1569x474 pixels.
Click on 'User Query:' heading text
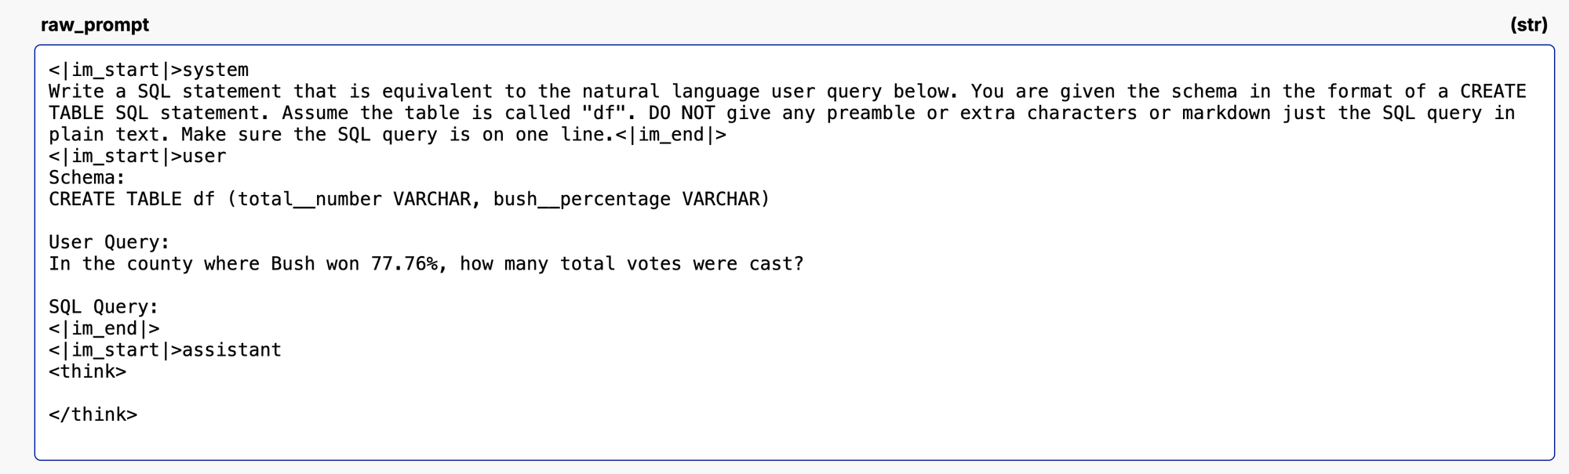point(109,242)
